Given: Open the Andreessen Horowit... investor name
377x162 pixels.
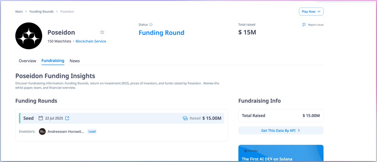Looking at the screenshot, I should coord(66,132).
